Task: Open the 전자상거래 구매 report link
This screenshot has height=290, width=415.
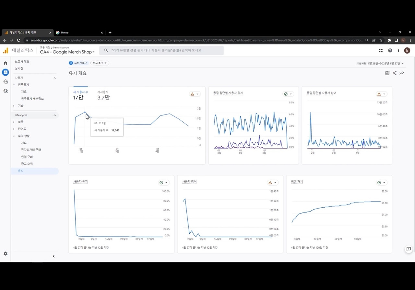Action: coord(31,150)
